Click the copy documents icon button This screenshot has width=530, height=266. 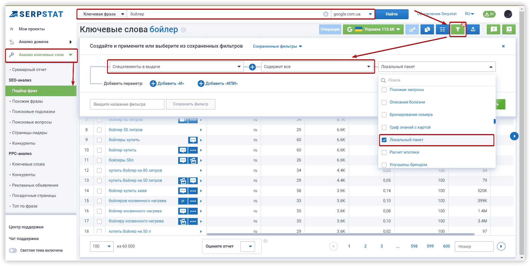[427, 30]
